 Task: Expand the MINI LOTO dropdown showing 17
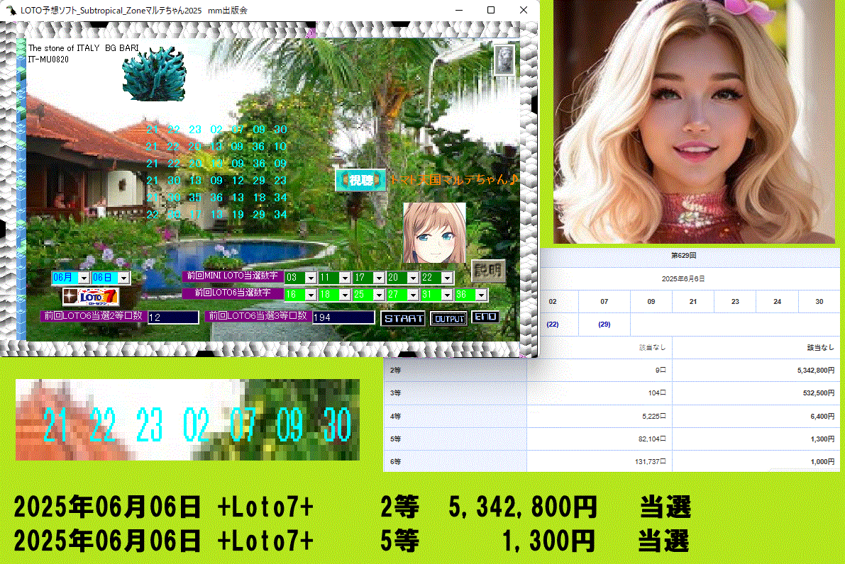[379, 278]
